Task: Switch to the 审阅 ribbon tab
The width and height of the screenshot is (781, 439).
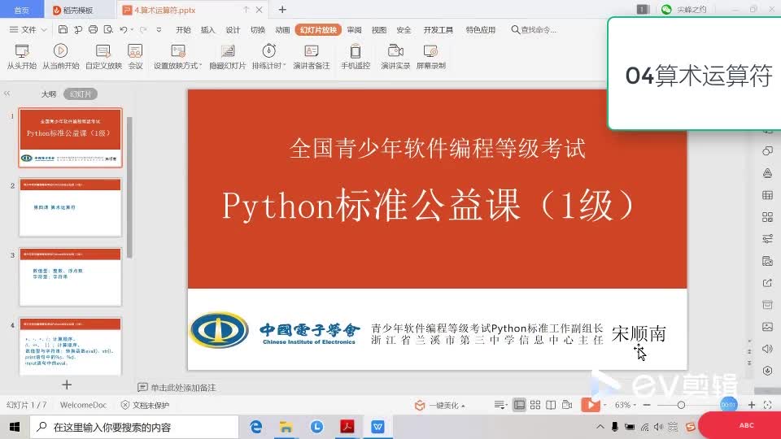Action: tap(354, 30)
